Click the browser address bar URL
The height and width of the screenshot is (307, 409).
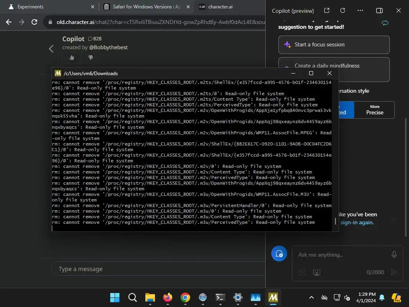tap(161, 22)
